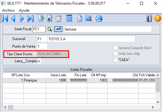Select the CAI value 00000000000000

(123, 80)
